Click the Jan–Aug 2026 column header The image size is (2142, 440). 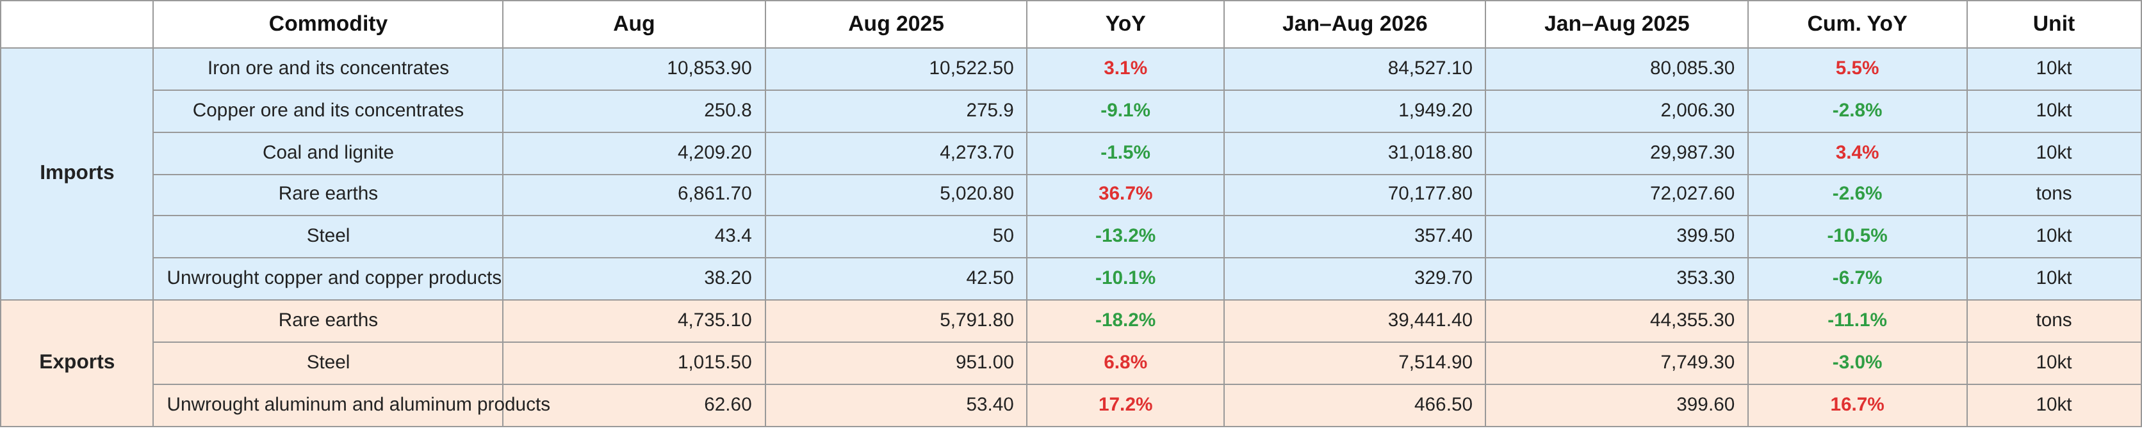1355,24
